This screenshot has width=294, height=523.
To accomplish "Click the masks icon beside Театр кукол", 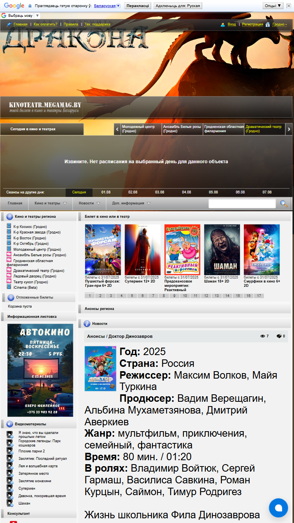I will pos(9,281).
